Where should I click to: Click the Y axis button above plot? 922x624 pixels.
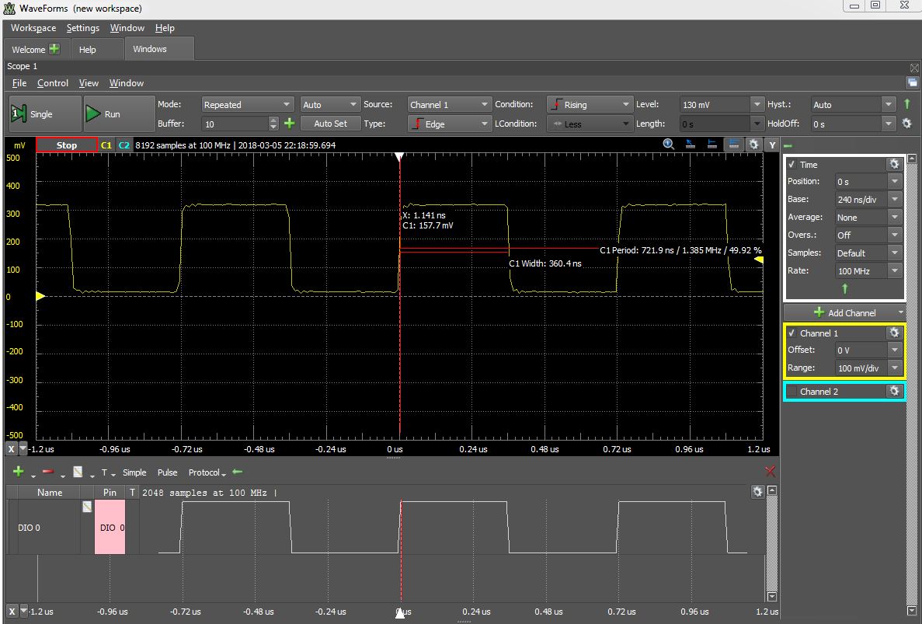772,145
